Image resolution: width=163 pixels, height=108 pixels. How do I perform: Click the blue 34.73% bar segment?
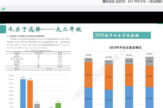click(x=109, y=99)
